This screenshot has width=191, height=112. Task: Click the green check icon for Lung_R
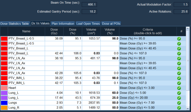tap(179, 108)
